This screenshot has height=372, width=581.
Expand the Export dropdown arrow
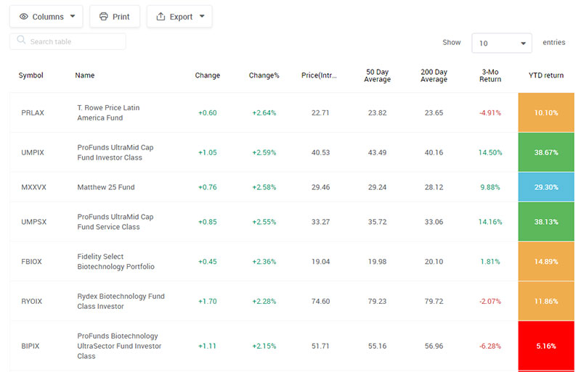201,17
